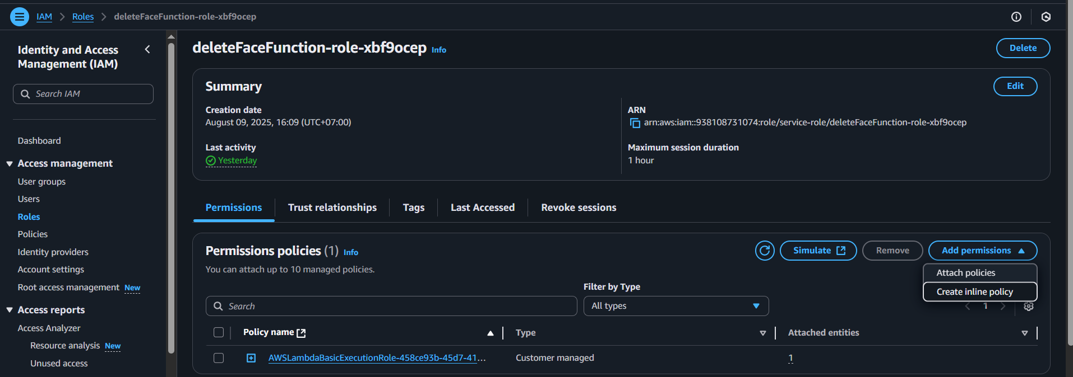
Task: Click the search magnifier in Search IAM
Action: 25,94
